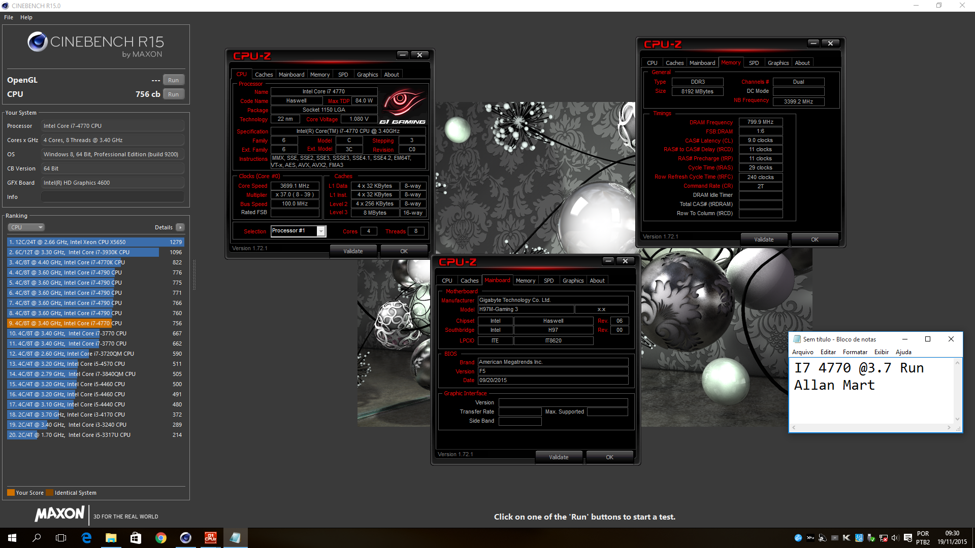Click OK in the CPU-Z Memory window
The width and height of the screenshot is (975, 548).
coord(815,239)
